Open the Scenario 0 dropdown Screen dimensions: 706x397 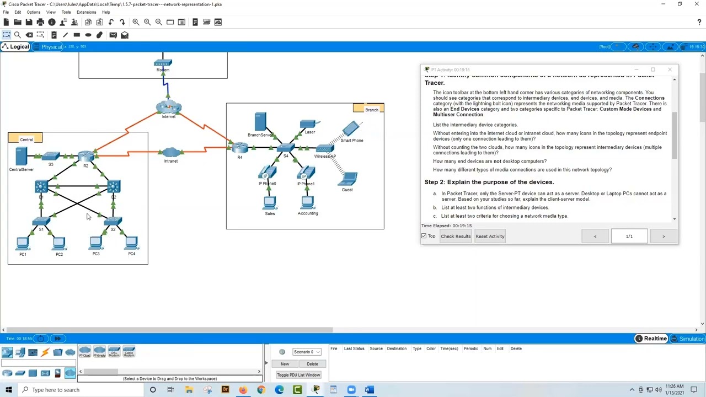[x=307, y=352]
